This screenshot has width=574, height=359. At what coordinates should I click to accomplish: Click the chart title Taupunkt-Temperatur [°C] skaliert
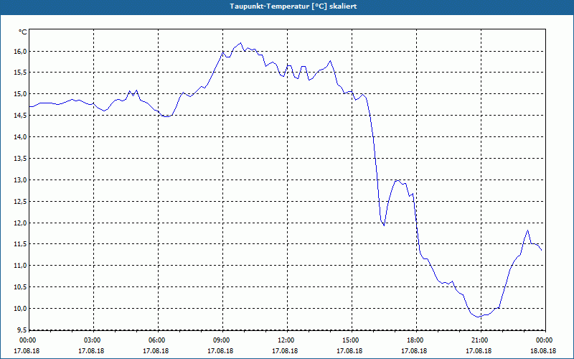(293, 6)
